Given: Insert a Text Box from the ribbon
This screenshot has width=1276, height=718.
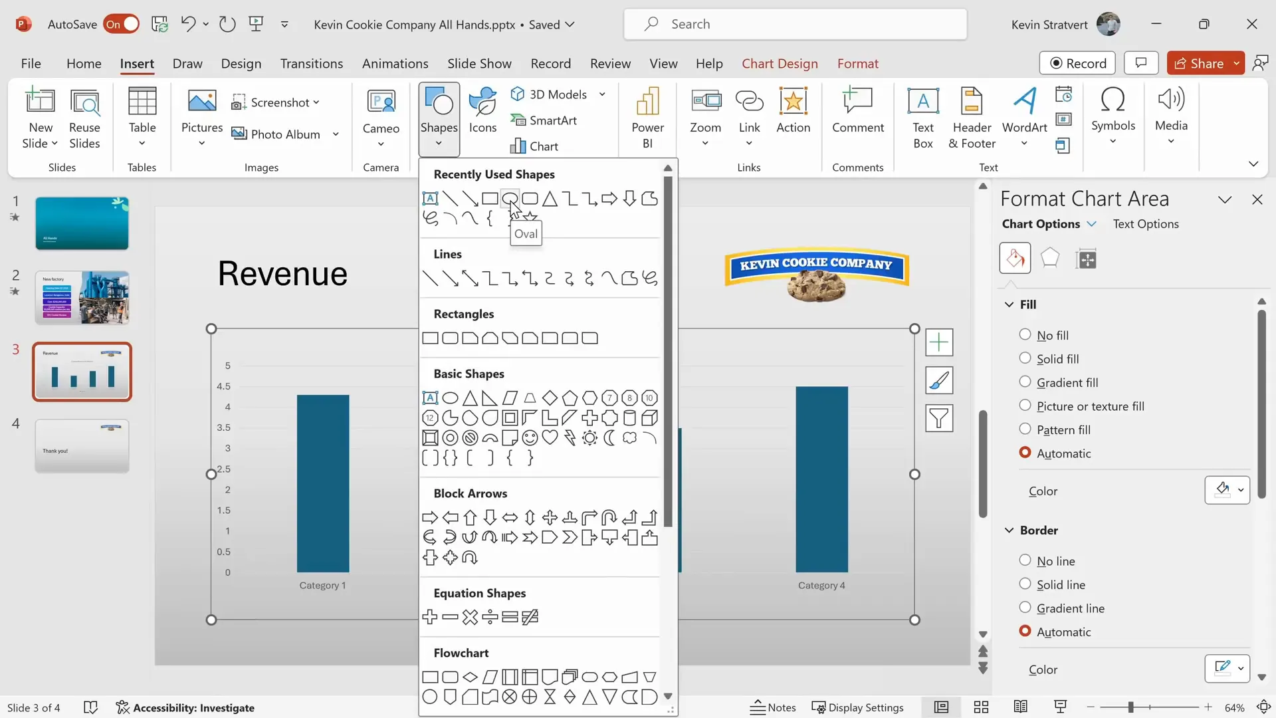Looking at the screenshot, I should tap(923, 118).
